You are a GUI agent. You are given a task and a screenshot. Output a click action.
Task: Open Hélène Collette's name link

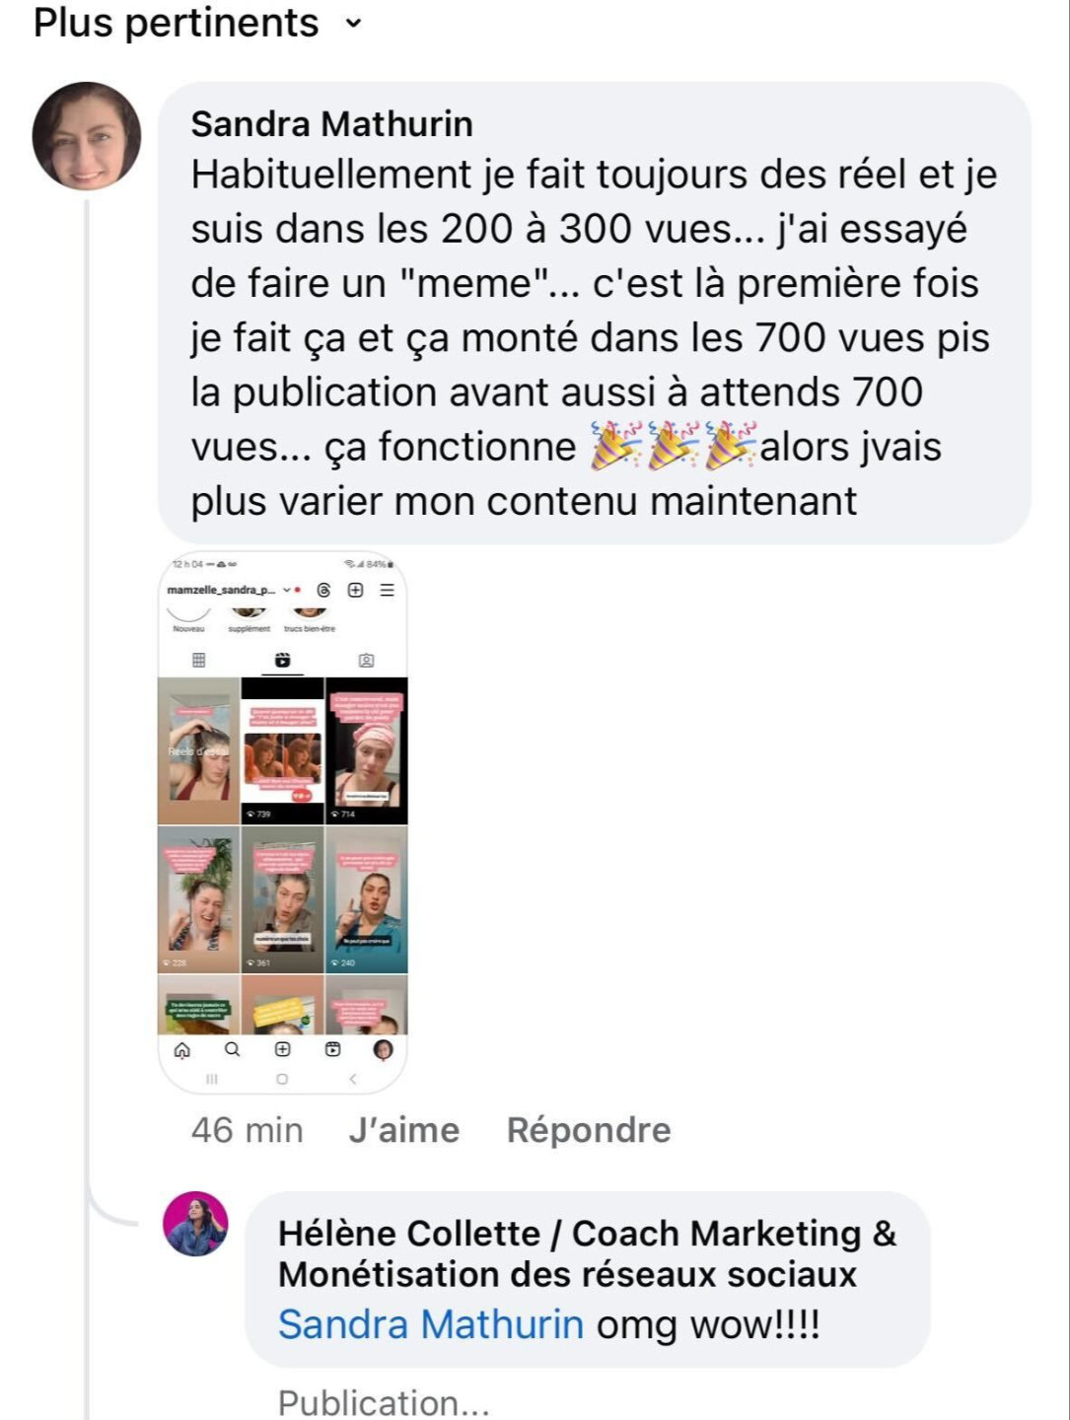[587, 1253]
